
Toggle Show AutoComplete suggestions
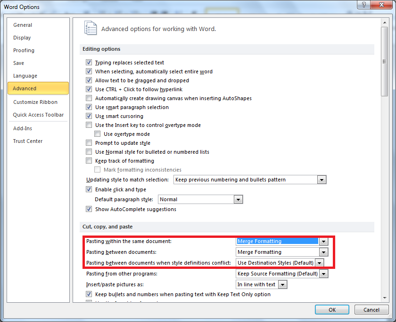(89, 209)
